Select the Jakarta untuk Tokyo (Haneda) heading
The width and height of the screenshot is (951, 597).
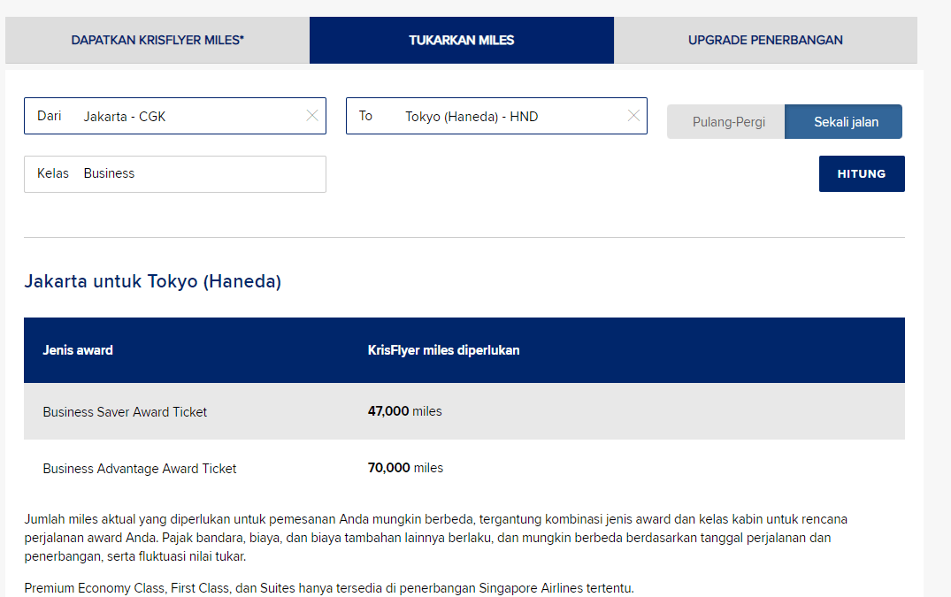pyautogui.click(x=153, y=281)
